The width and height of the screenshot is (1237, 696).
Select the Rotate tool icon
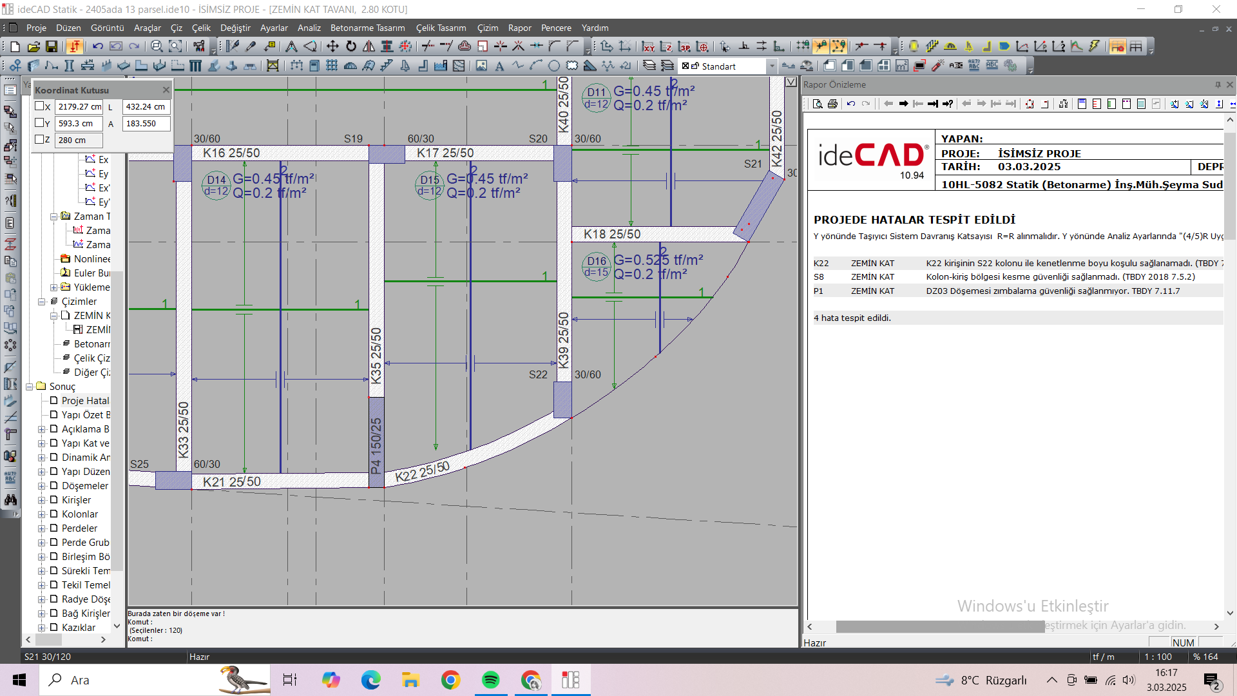tap(351, 46)
